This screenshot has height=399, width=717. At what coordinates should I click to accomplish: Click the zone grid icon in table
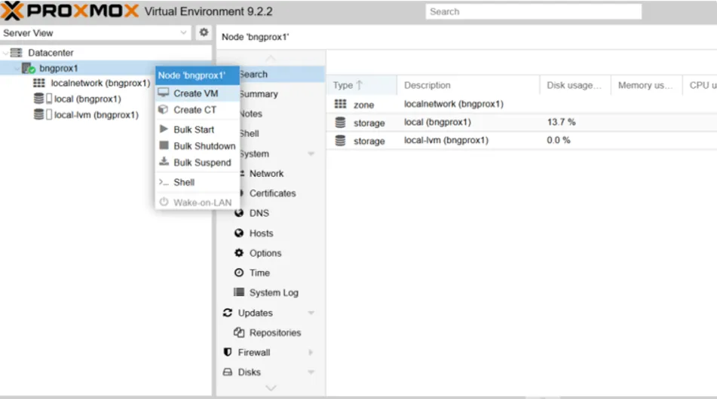(340, 104)
